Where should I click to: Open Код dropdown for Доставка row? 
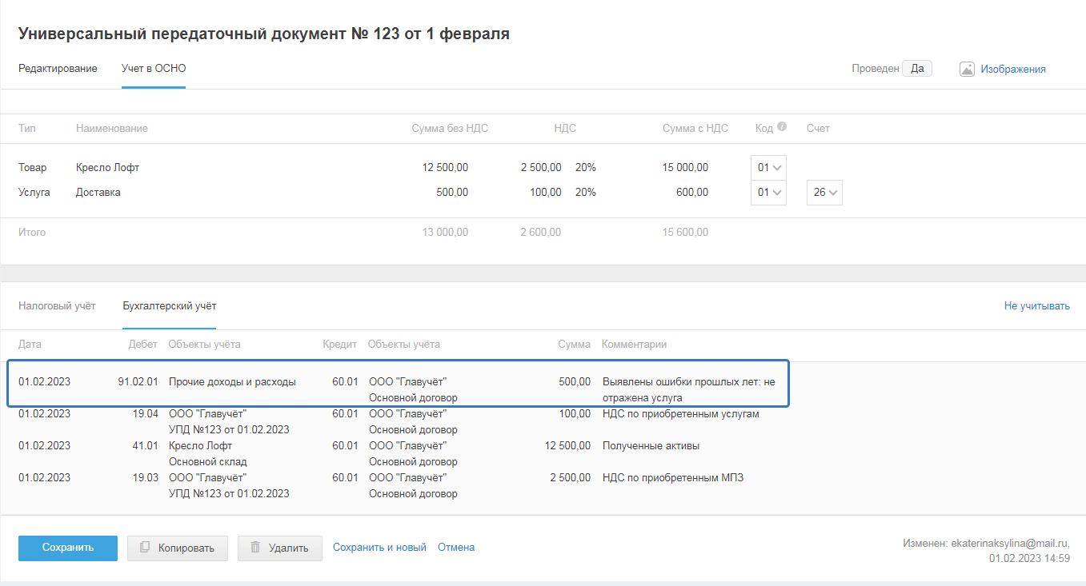(x=768, y=193)
